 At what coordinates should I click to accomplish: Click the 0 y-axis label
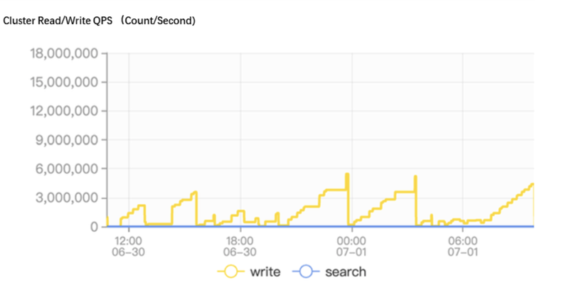[x=94, y=227]
